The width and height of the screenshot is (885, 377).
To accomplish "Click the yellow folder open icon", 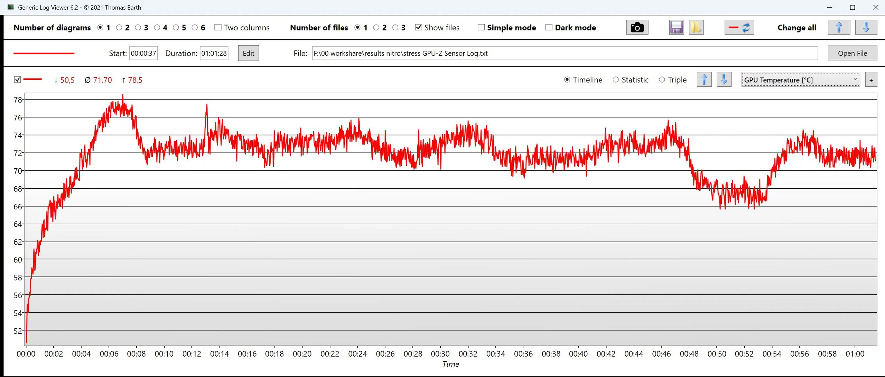I will 696,27.
